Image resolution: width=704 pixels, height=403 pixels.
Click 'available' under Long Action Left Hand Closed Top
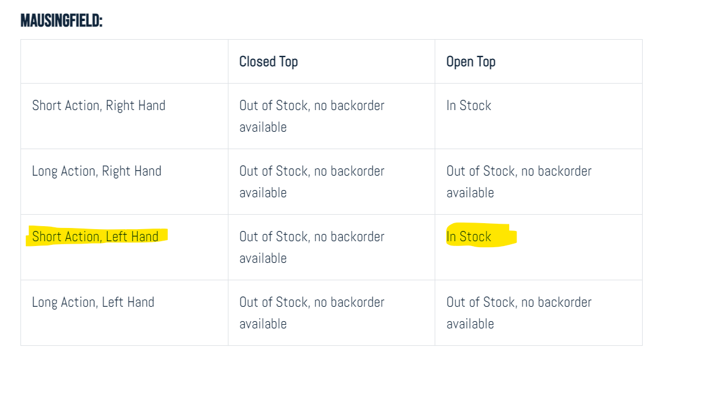(263, 324)
